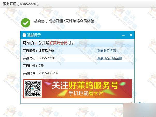Viewport: 156px width, 117px height.
Task: Click the 手机也能看大片 banner subtitle
Action: click(86, 93)
